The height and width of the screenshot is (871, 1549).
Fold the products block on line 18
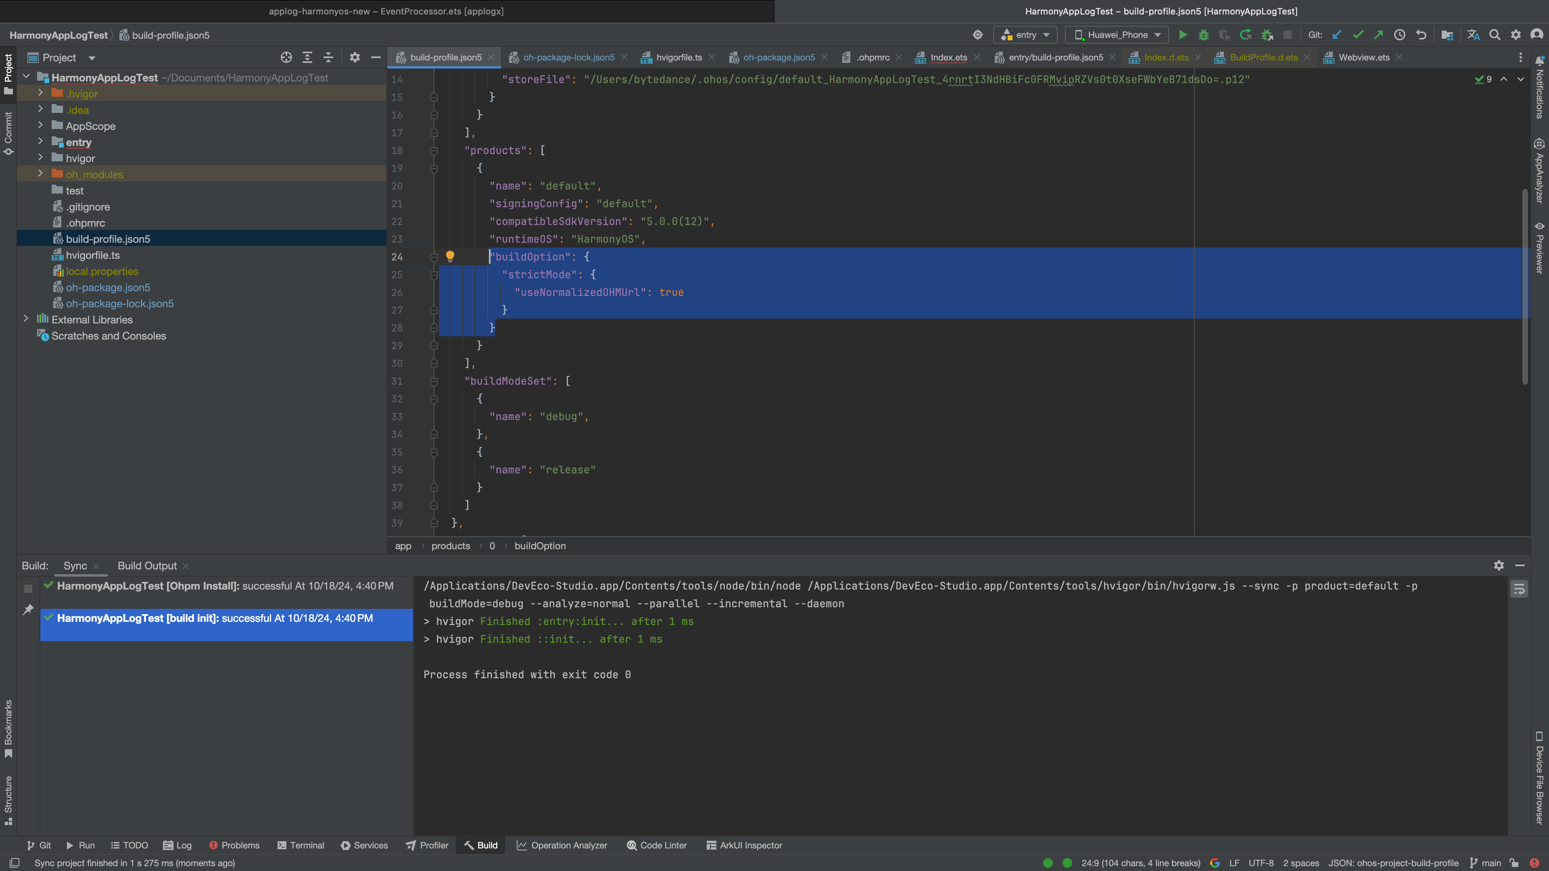pyautogui.click(x=434, y=150)
